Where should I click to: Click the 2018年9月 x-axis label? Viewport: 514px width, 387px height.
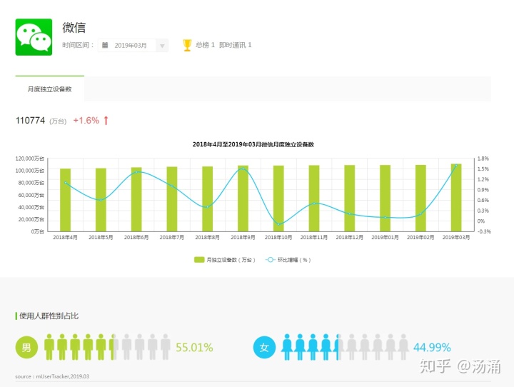click(x=243, y=237)
